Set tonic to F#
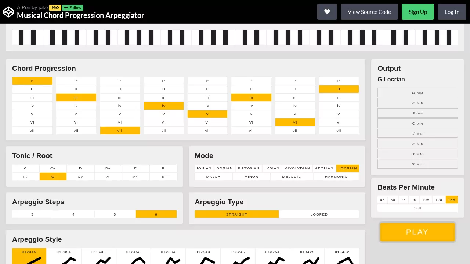 click(26, 177)
